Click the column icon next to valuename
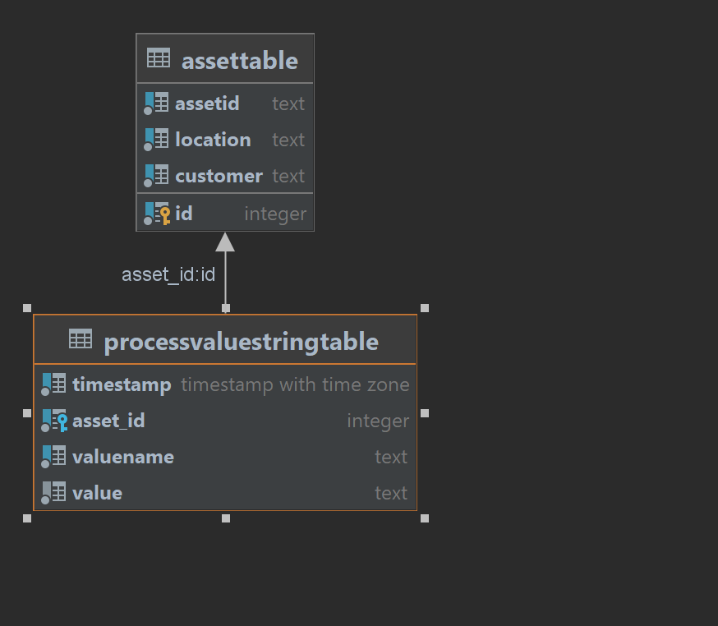Image resolution: width=718 pixels, height=626 pixels. point(54,457)
